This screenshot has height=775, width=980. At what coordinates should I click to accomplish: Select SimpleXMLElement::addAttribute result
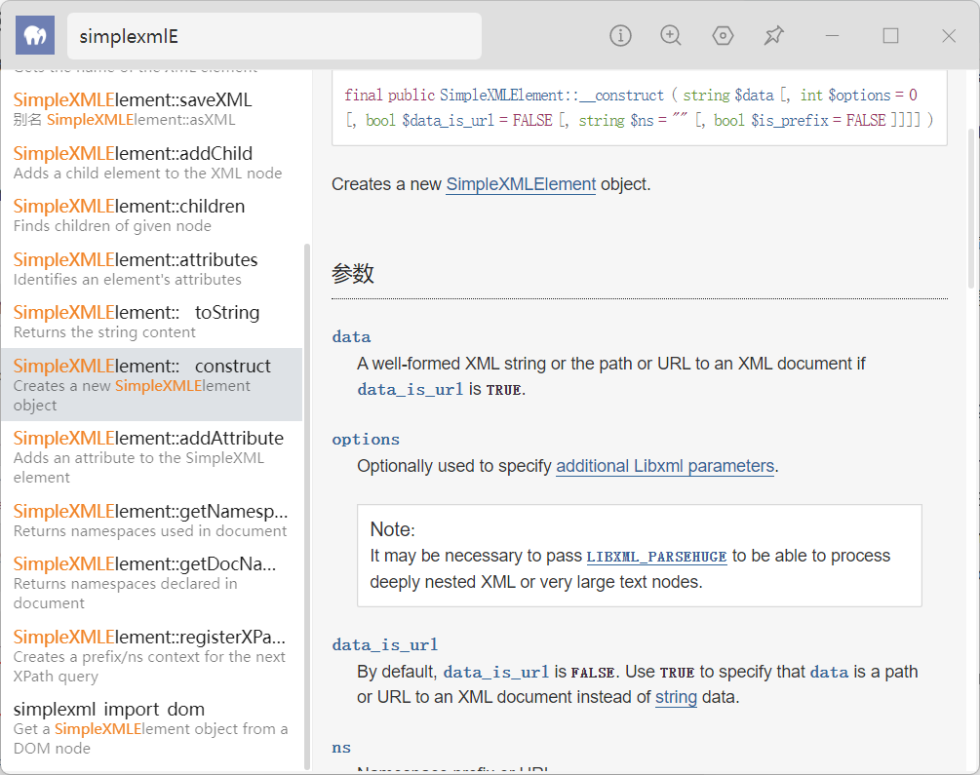(x=151, y=457)
